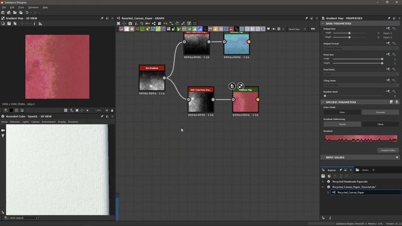Image resolution: width=402 pixels, height=226 pixels.
Task: Click the pin icon of the Properties panel
Action: coord(389,18)
